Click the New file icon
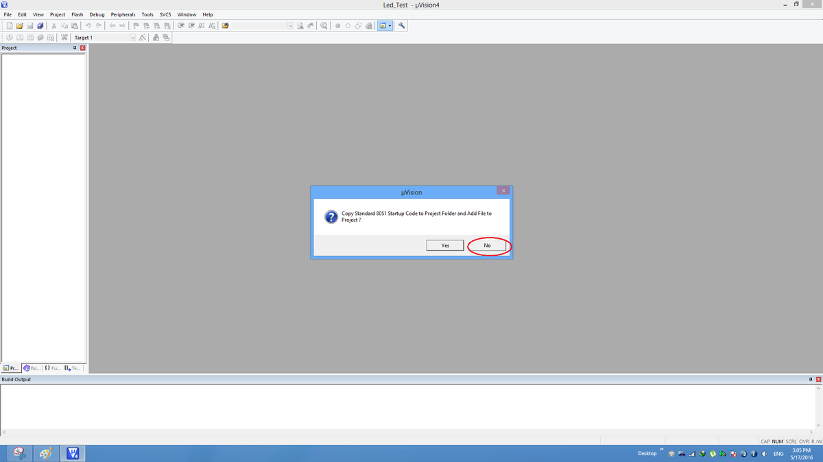Screen dimensions: 823x462 point(10,26)
